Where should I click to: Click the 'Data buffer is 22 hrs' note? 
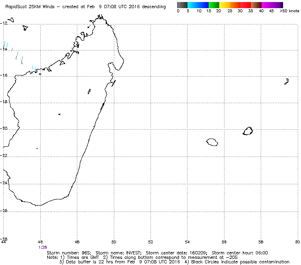coord(89,262)
